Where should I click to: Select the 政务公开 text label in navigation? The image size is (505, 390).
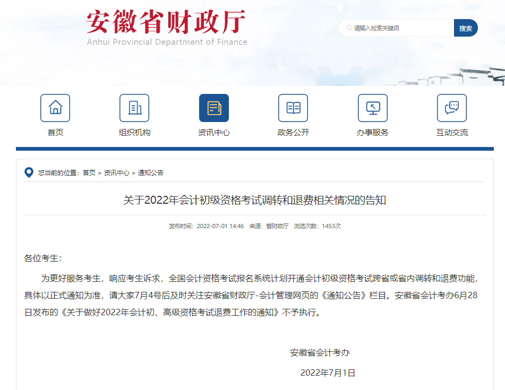coord(293,133)
